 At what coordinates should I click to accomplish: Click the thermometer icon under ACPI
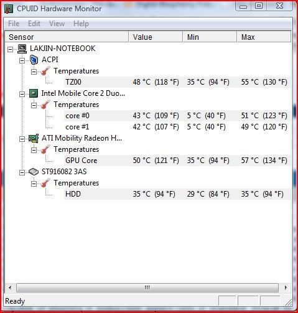(45, 71)
